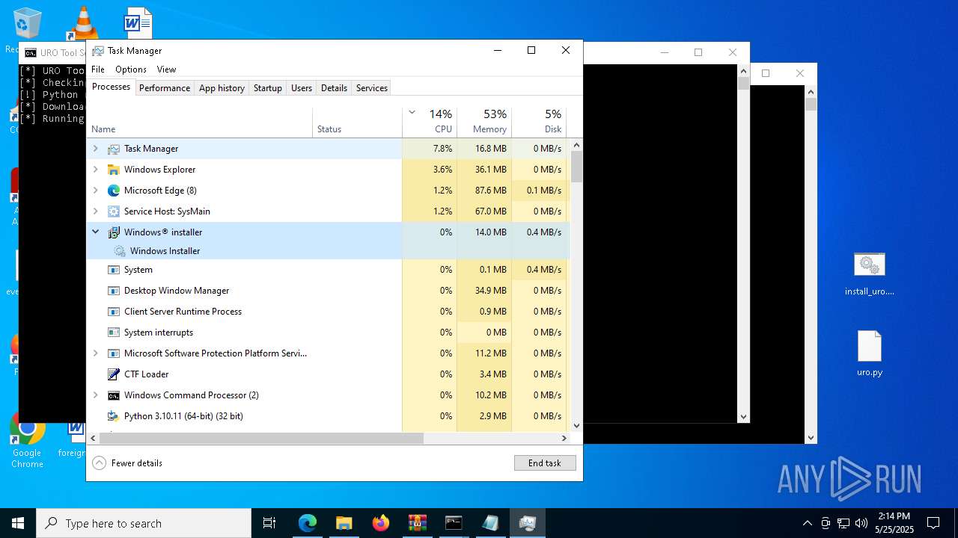Click the Windows® installer process icon

click(114, 232)
